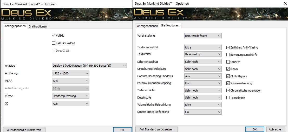Open Contact Hardening Shadows dropdown
This screenshot has width=288, height=132.
pyautogui.click(x=203, y=76)
